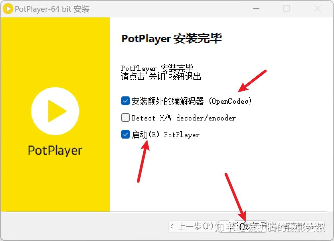Image resolution: width=334 pixels, height=241 pixels.
Task: Click the PotPlayer text under the logo
Action: 55,150
